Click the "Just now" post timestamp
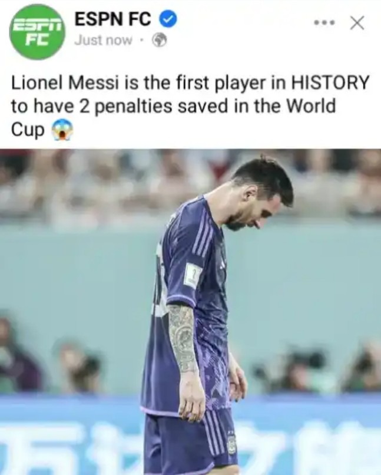 (x=103, y=40)
